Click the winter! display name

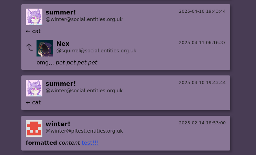coord(58,124)
